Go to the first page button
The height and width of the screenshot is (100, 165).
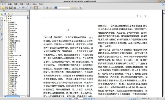(x=67, y=99)
